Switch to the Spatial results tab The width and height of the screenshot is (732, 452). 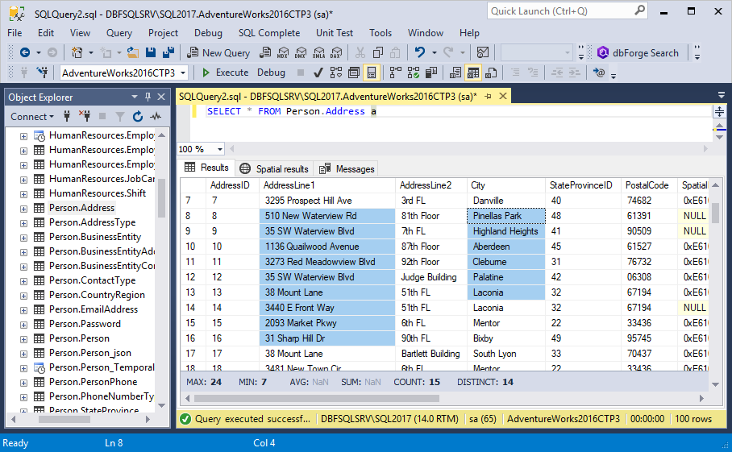click(x=274, y=168)
